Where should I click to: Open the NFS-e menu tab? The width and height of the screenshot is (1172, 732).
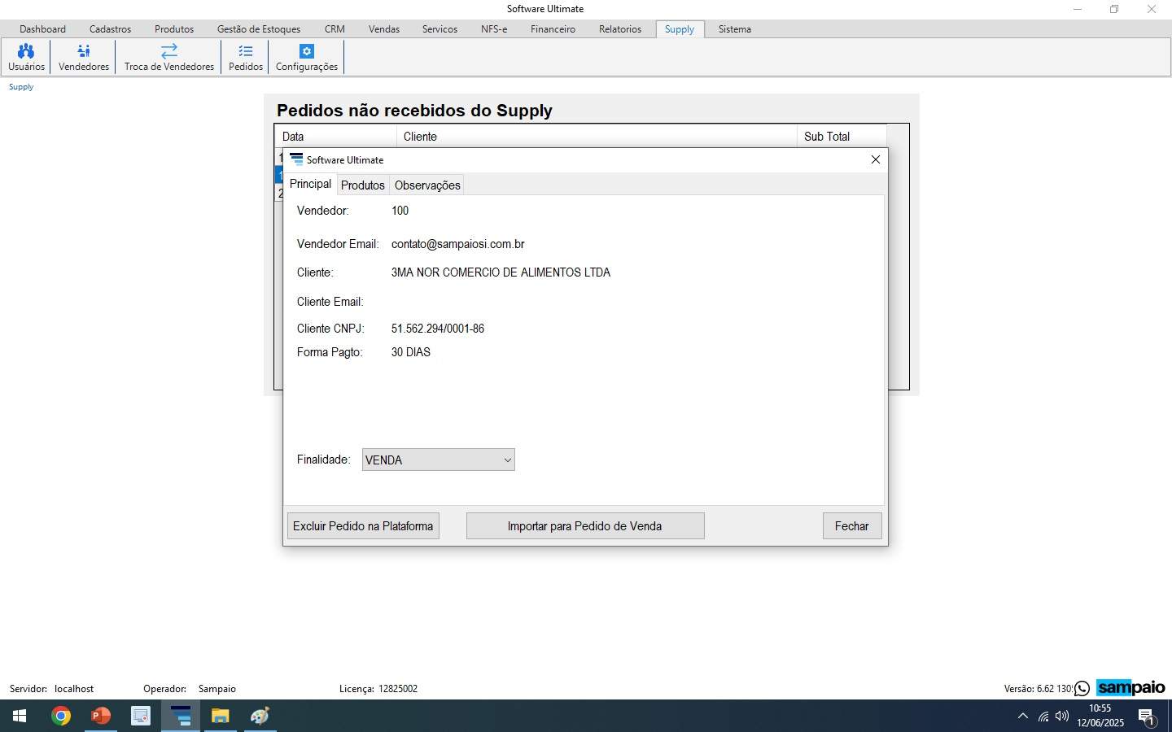point(494,29)
